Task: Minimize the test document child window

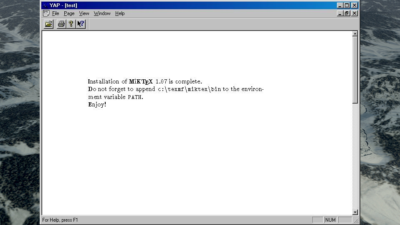Action: coord(339,13)
